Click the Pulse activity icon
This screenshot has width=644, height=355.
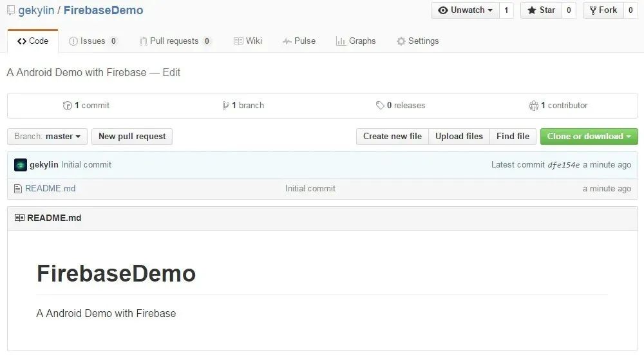(287, 41)
